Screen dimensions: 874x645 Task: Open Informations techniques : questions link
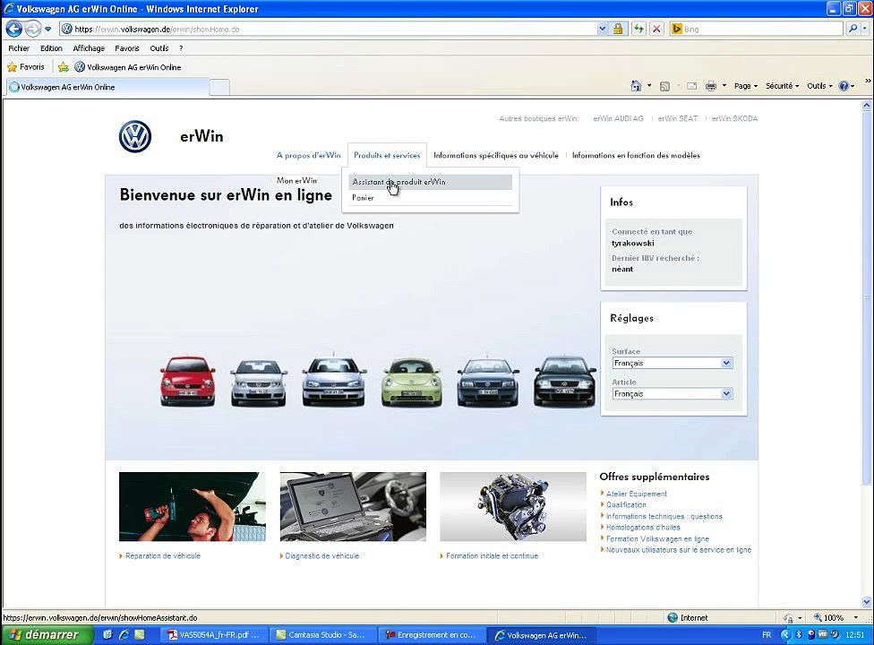(664, 516)
